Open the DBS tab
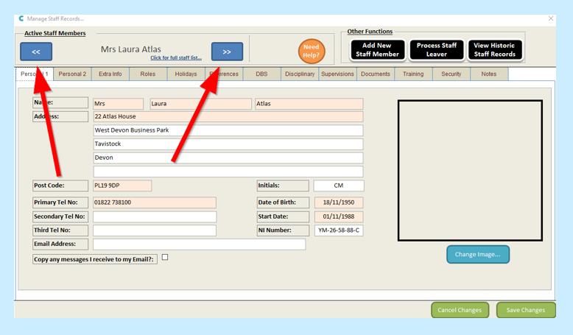This screenshot has width=573, height=335. tap(261, 74)
